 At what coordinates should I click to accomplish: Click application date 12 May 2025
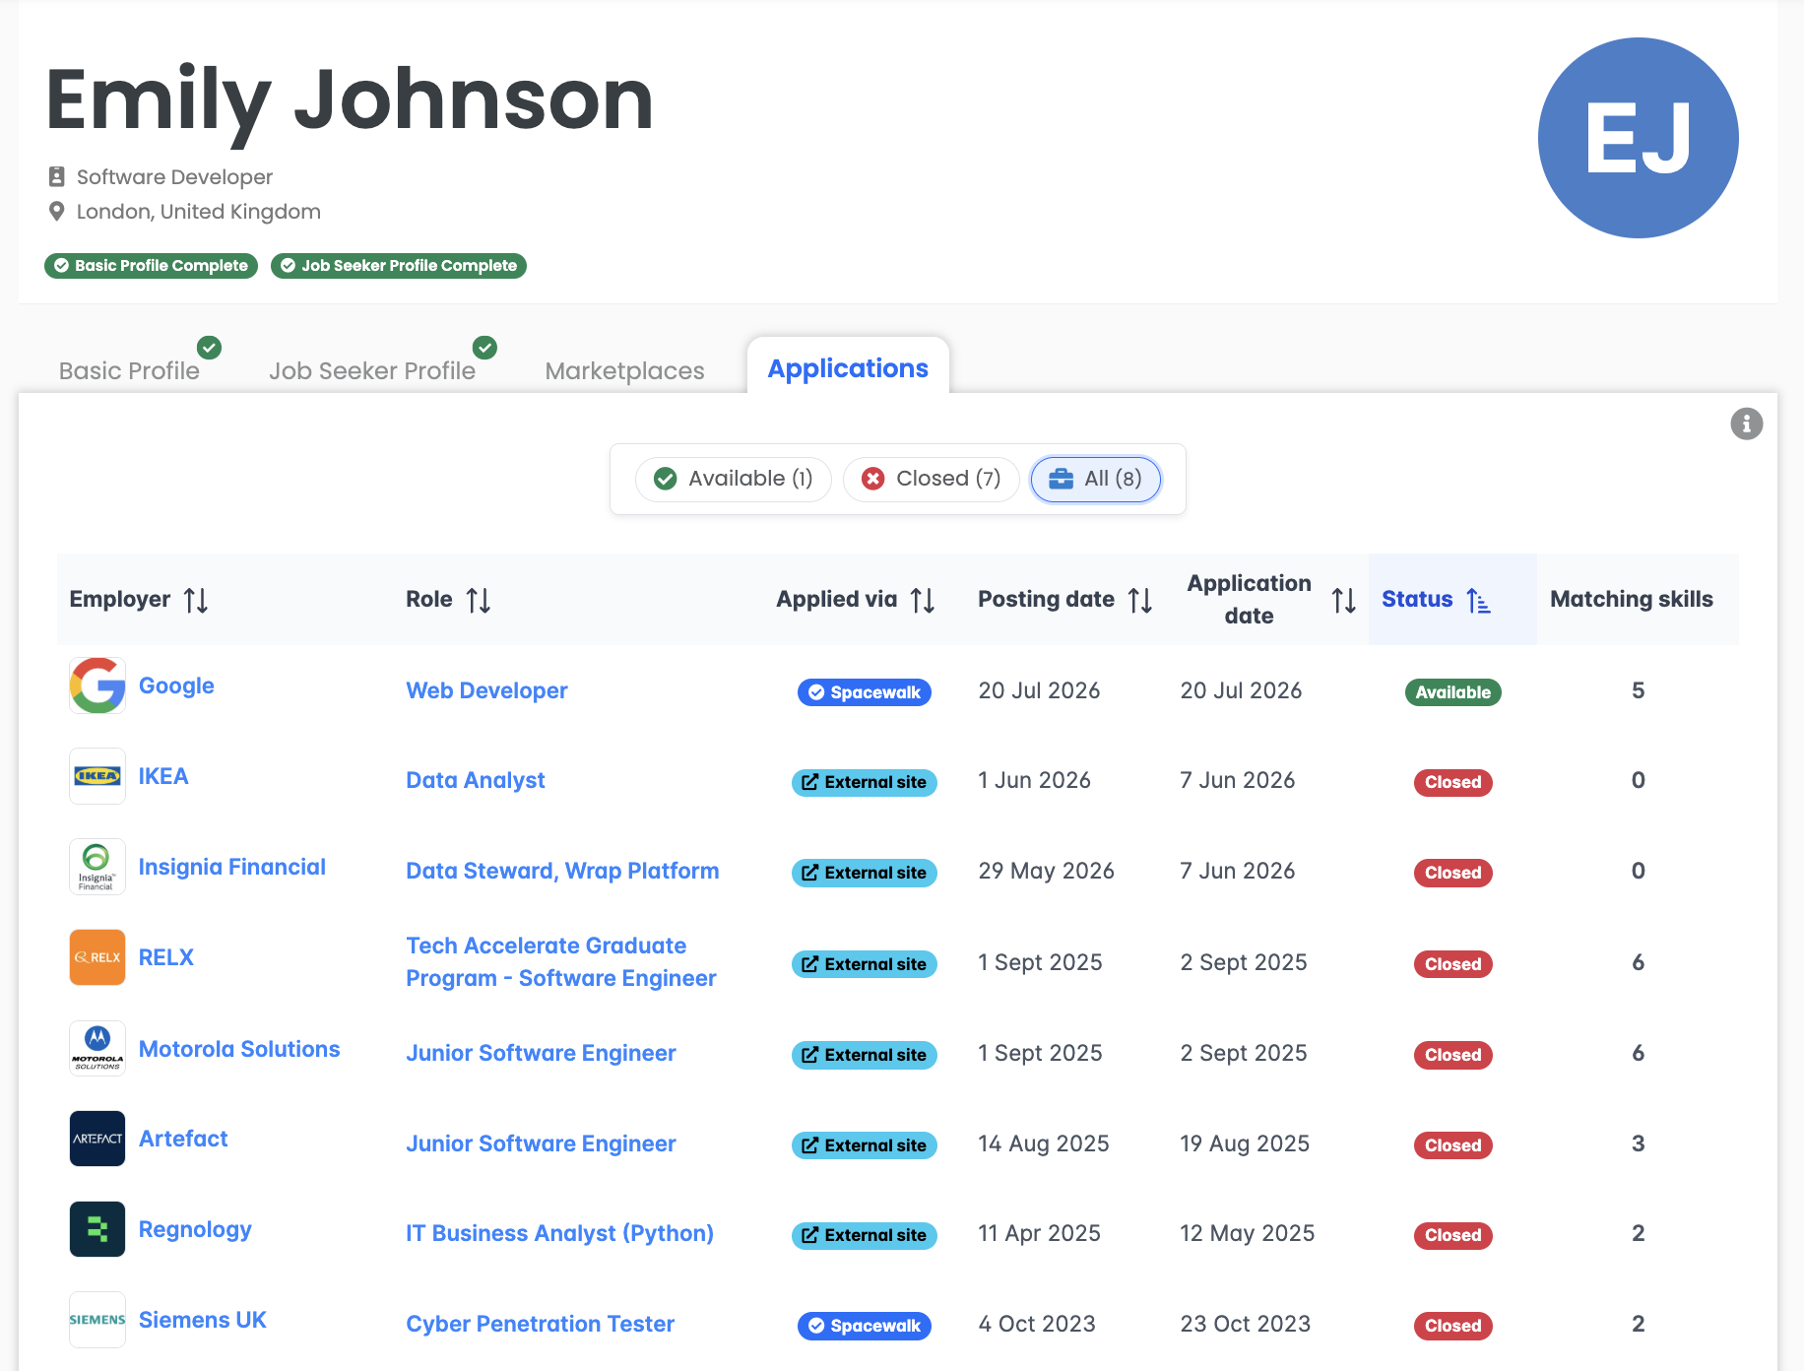pos(1247,1233)
